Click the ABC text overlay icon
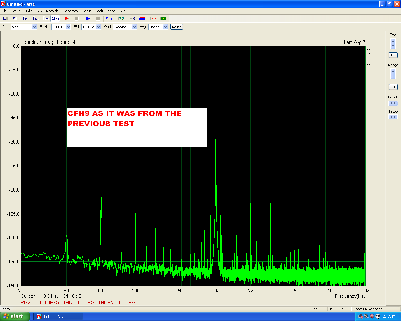 click(109, 18)
